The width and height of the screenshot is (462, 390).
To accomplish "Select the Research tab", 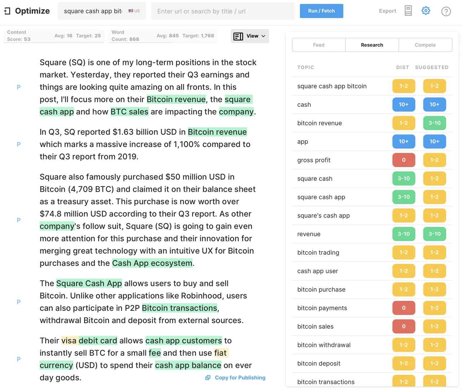I will (x=372, y=45).
